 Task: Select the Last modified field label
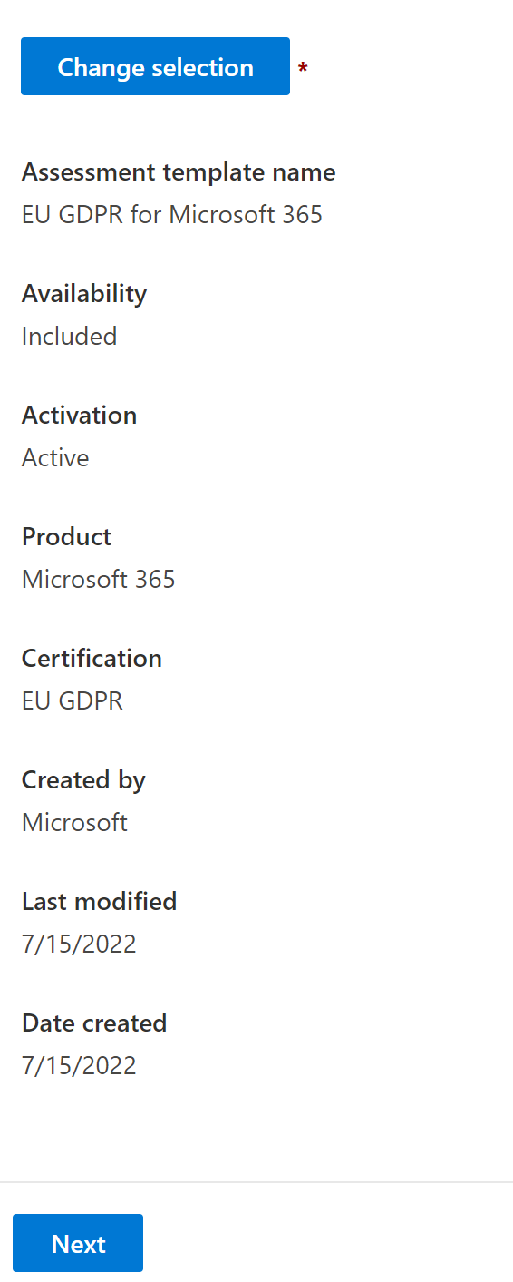[x=100, y=902]
